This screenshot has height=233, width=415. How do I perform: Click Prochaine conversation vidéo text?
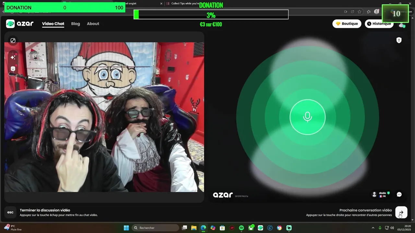point(366,210)
